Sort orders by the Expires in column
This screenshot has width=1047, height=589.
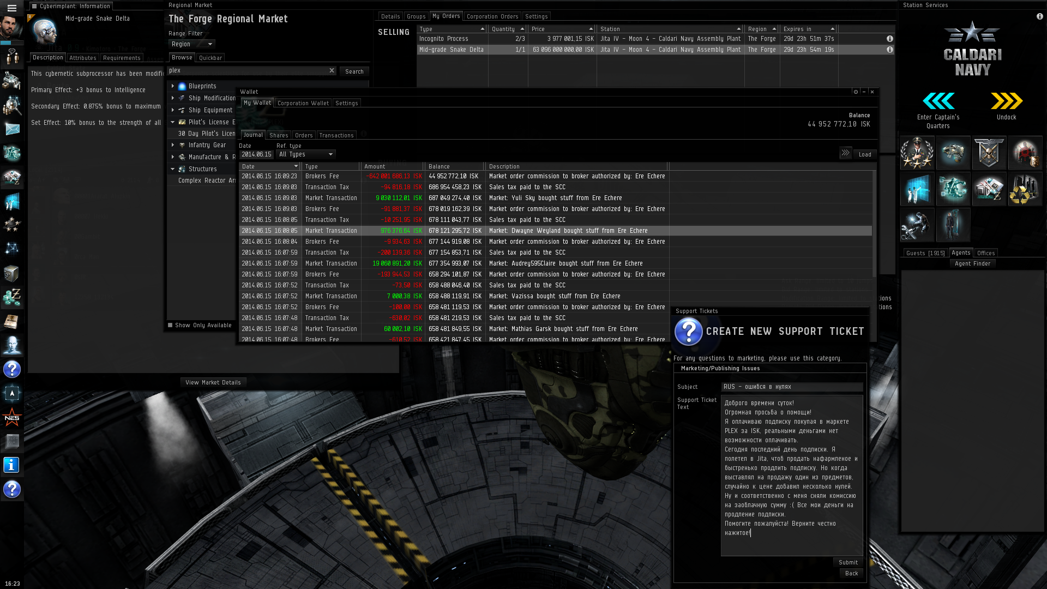809,29
